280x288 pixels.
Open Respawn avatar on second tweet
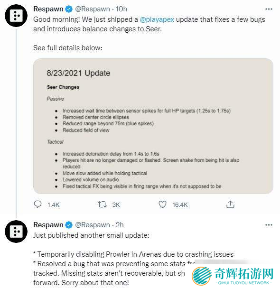pyautogui.click(x=16, y=232)
